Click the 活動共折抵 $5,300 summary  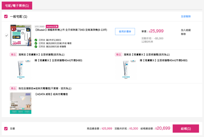click(126, 128)
